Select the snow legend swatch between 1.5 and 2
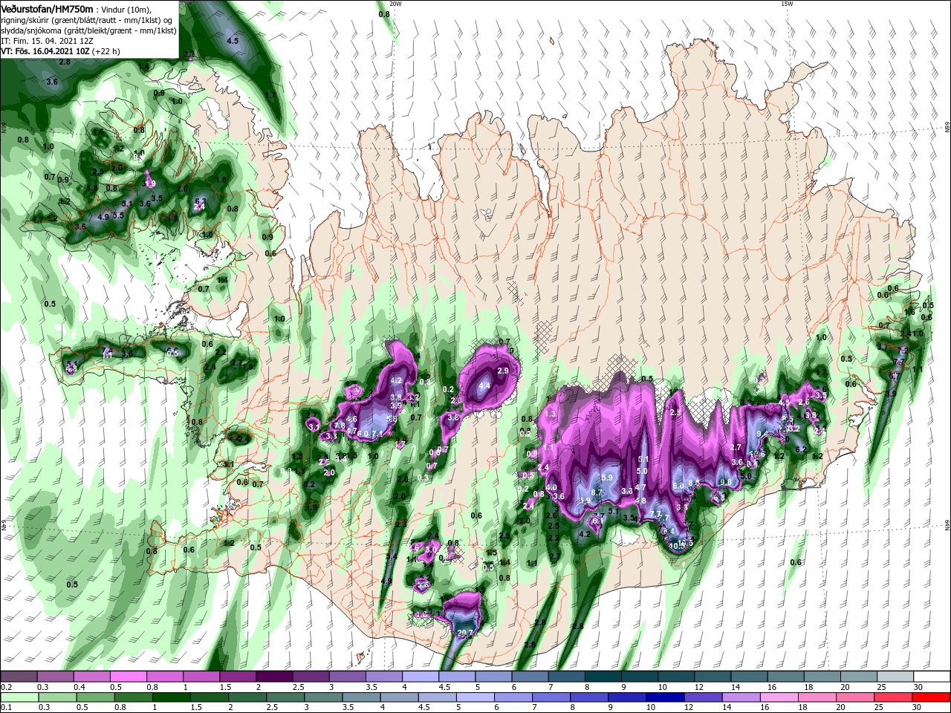 (238, 676)
